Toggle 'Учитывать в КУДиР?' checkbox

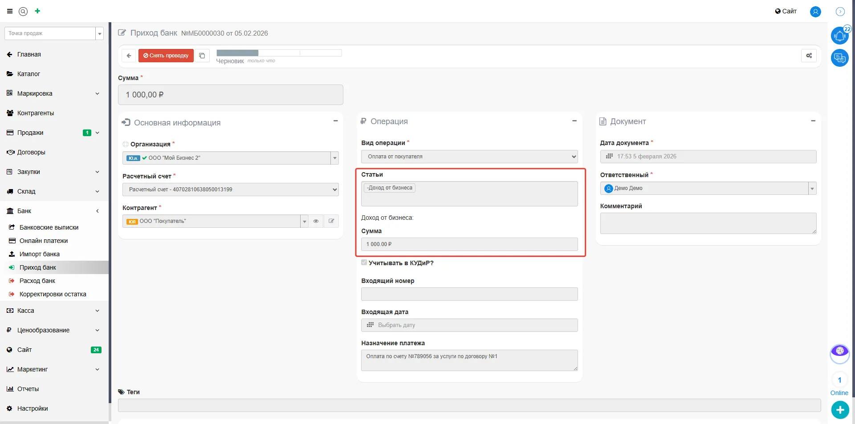coord(364,262)
